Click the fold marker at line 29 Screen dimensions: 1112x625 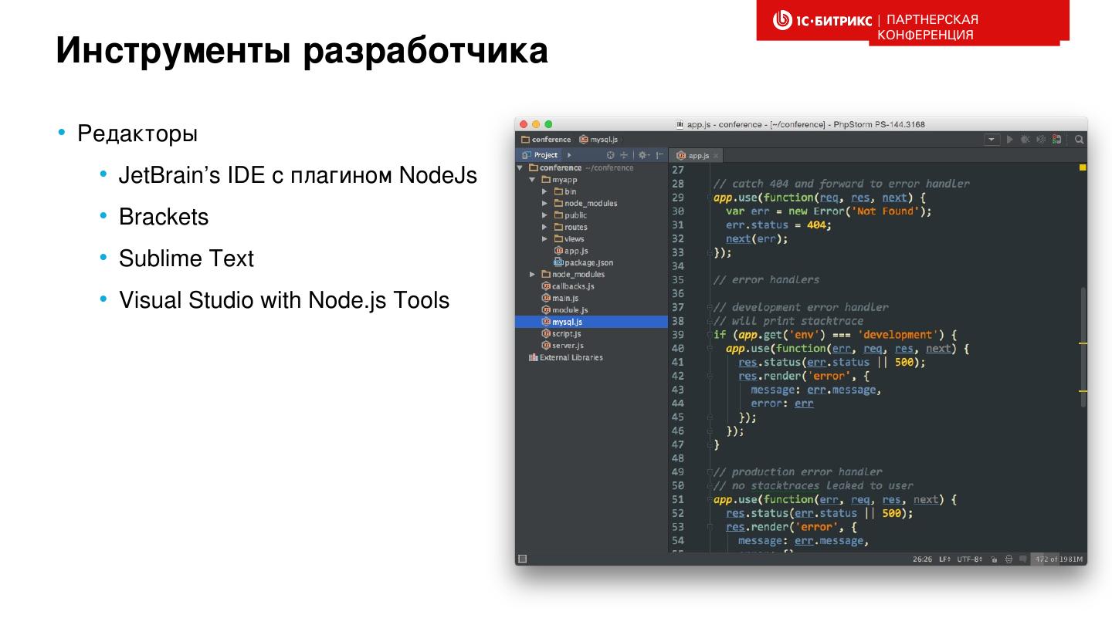click(709, 198)
